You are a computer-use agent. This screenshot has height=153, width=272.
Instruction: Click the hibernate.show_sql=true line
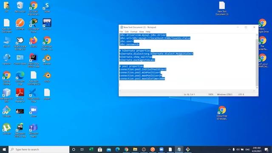136,57
